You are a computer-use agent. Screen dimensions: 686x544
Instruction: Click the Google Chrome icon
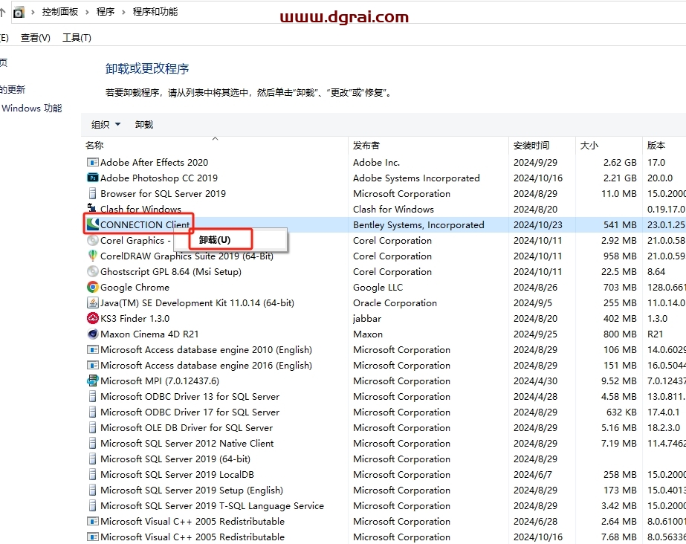92,288
